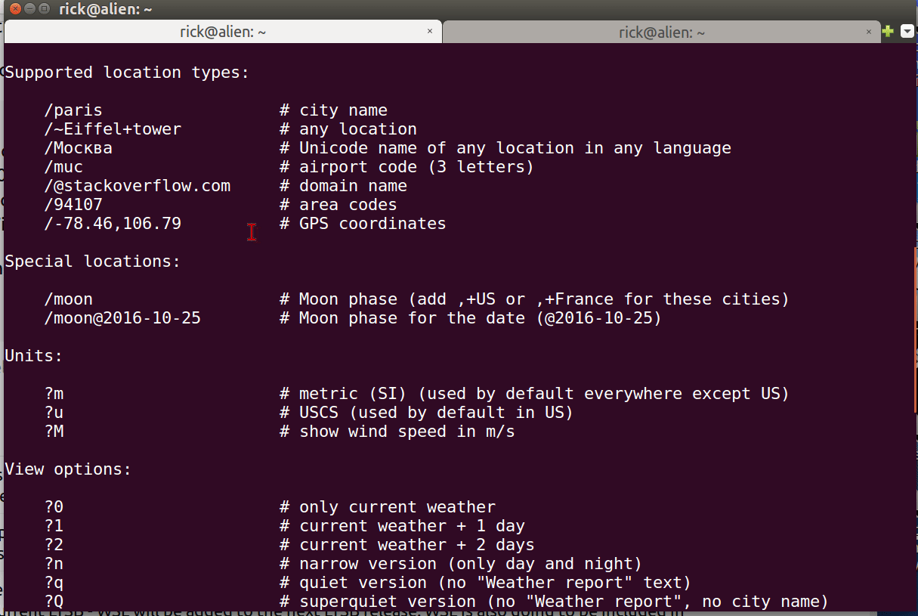Click the rick@alien title bar text
The image size is (918, 616).
coord(106,8)
